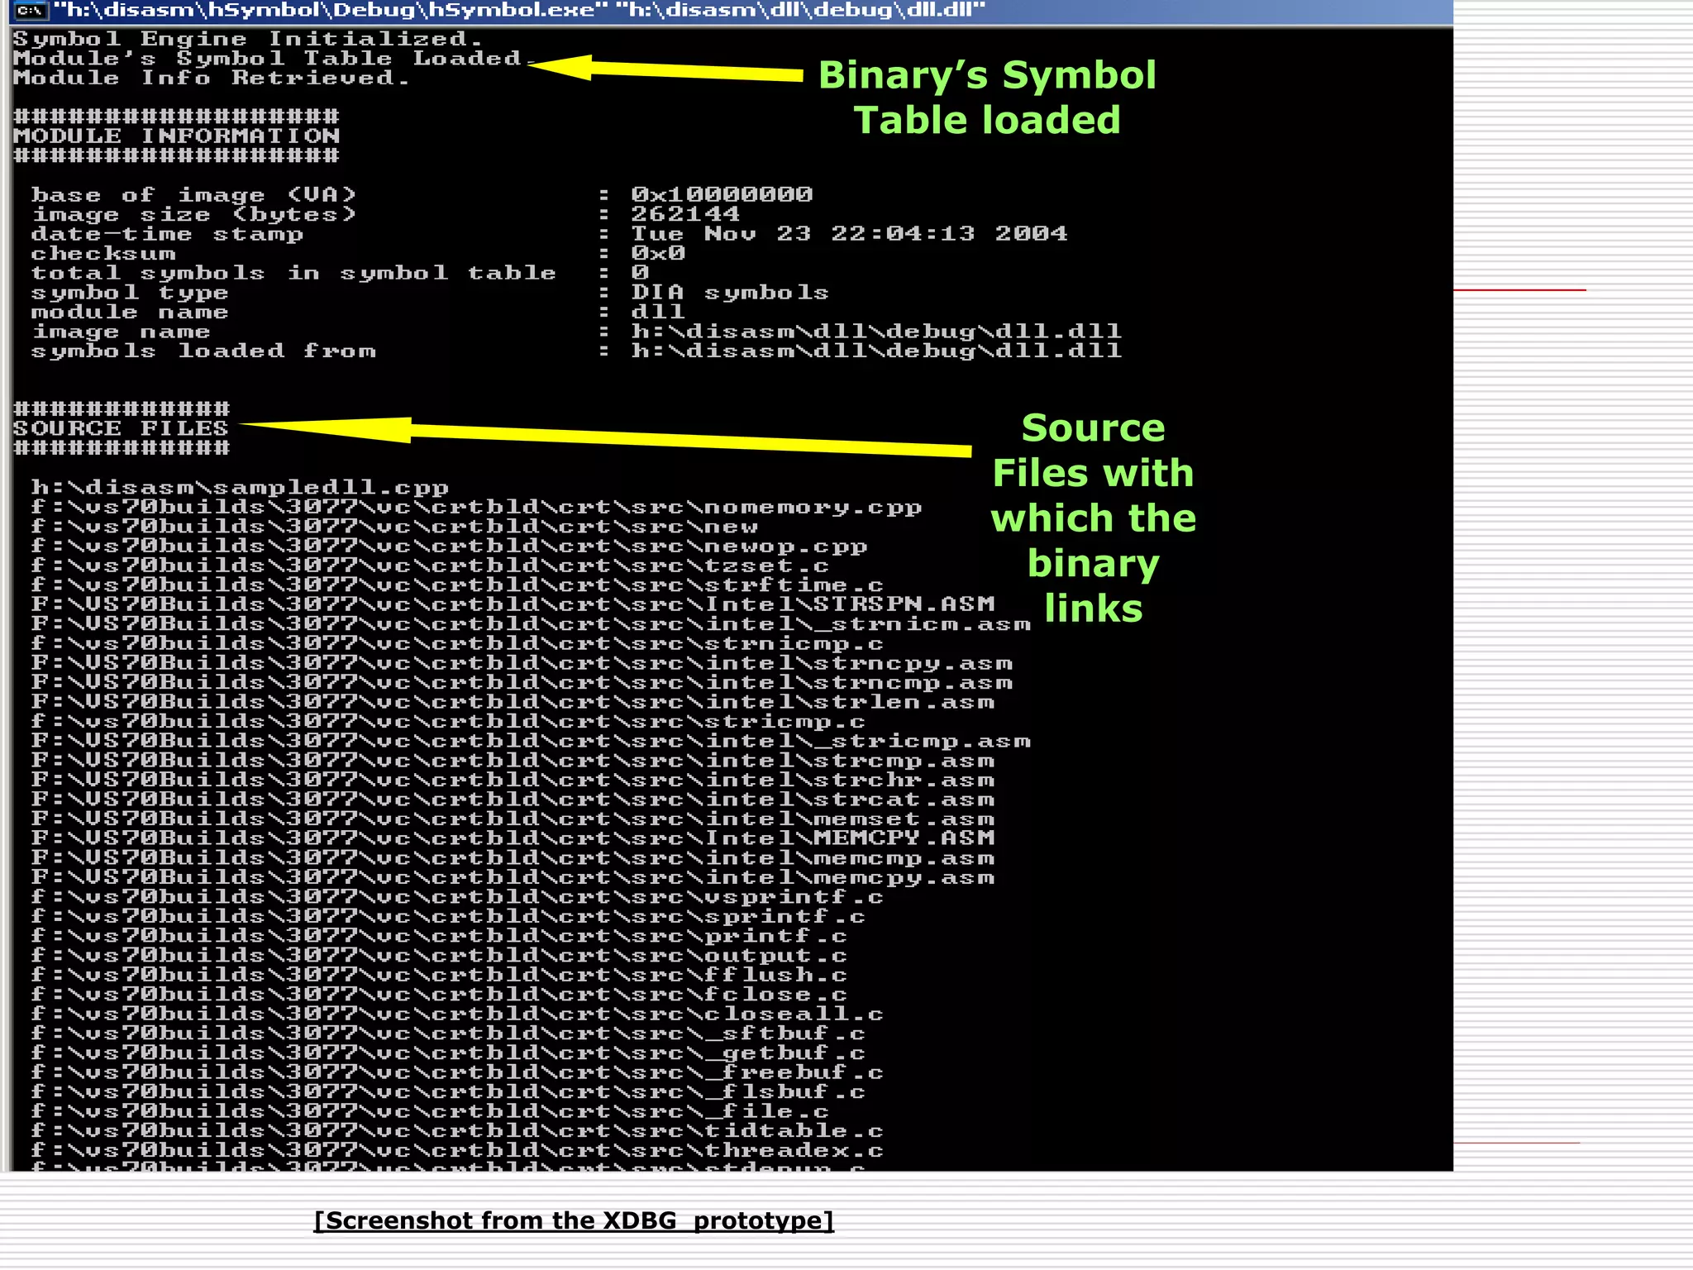Select the intel\strcat.asm line
This screenshot has height=1270, width=1693.
coord(513,800)
